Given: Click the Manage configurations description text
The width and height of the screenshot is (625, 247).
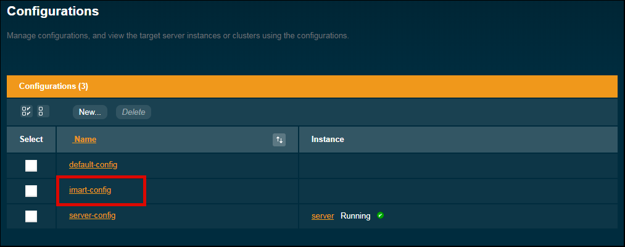Looking at the screenshot, I should pos(178,36).
